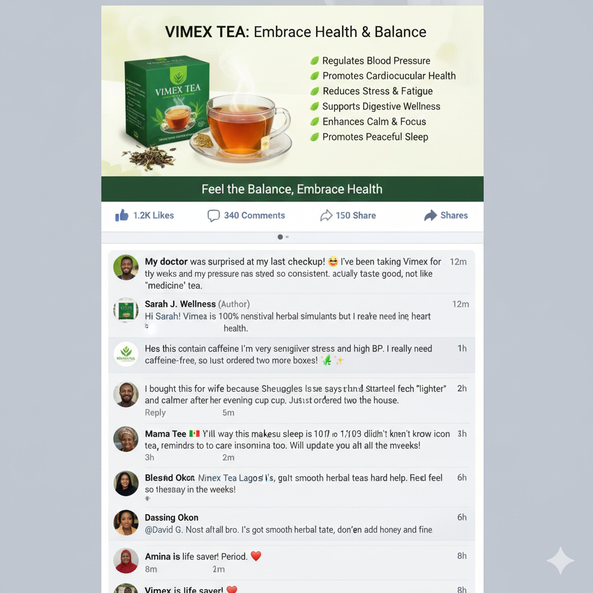Open the Sarah J. Wellness author avatar
This screenshot has width=593, height=593.
point(126,310)
